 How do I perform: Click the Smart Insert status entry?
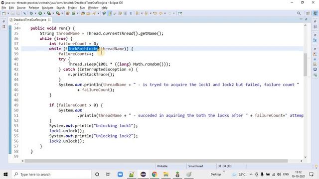pos(195,166)
